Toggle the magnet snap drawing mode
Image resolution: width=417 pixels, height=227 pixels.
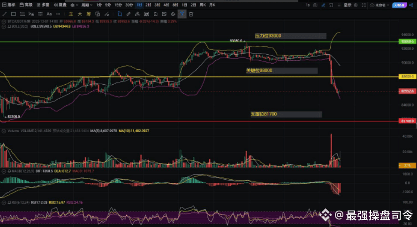tap(182, 14)
